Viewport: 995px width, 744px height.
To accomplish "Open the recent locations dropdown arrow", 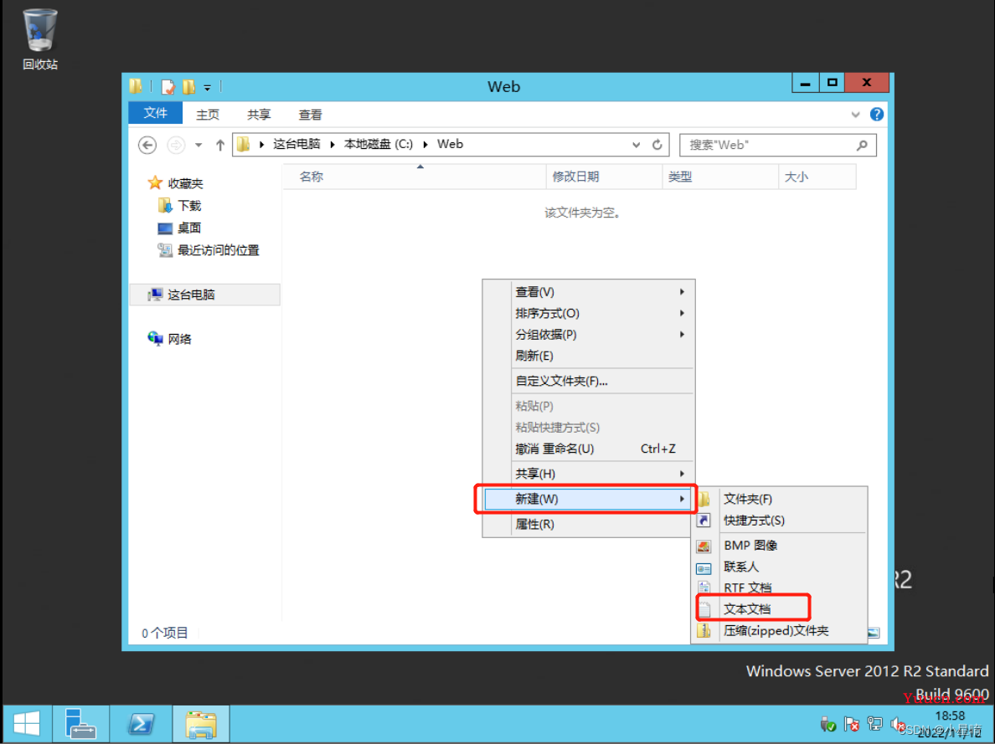I will click(x=198, y=146).
